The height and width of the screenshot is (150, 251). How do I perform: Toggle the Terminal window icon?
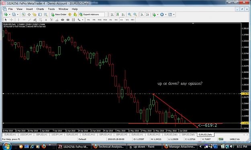[x=40, y=14]
